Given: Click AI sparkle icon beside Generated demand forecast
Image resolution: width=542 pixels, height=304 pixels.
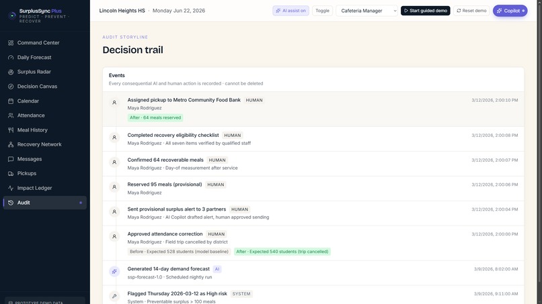Looking at the screenshot, I should click(114, 272).
